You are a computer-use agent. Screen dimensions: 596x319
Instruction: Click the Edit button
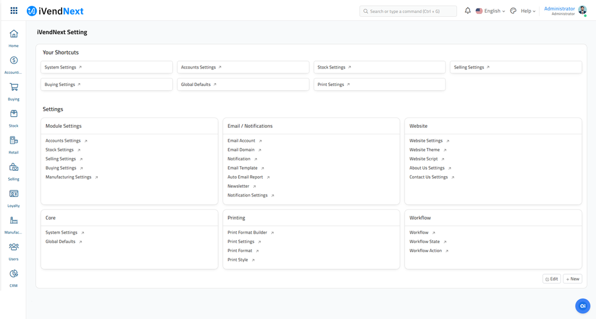[552, 279]
